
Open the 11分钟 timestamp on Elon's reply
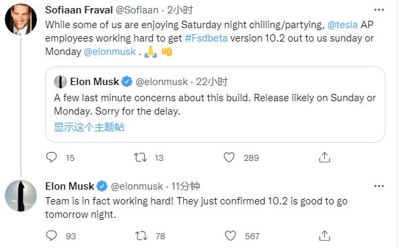(x=186, y=186)
